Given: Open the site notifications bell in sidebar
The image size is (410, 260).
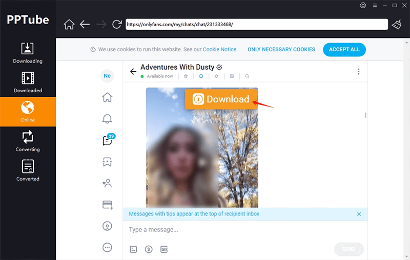Looking at the screenshot, I should click(x=107, y=119).
